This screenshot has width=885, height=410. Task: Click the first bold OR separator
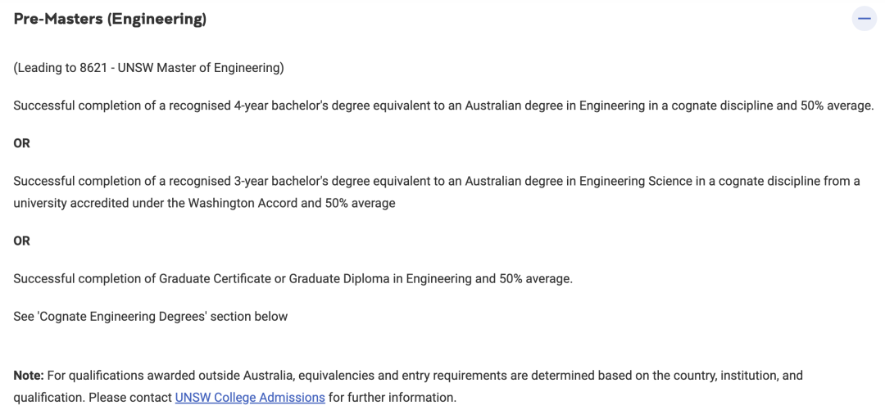pyautogui.click(x=21, y=143)
